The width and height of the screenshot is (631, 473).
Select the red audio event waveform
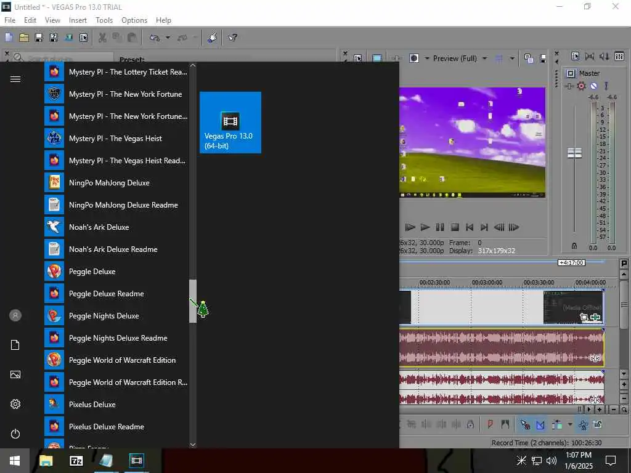pyautogui.click(x=501, y=347)
